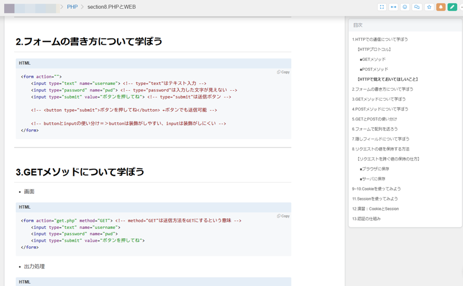Click the 出力処理 bullet text
Screen dimensions: 463x286
coord(34,267)
